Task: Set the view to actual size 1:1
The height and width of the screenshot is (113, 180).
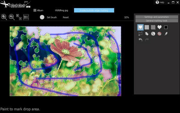Action: (19, 17)
